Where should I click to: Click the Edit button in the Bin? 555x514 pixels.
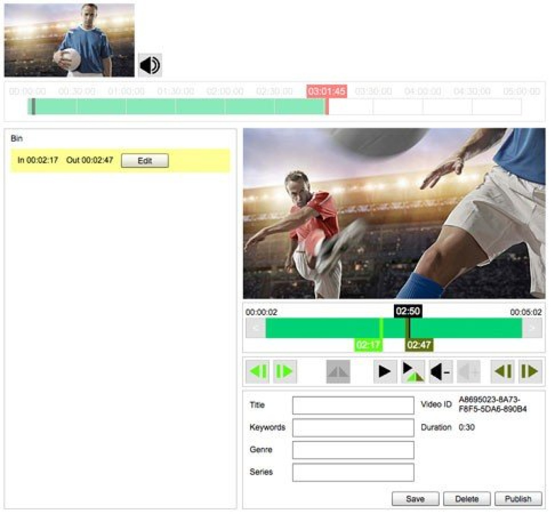pyautogui.click(x=145, y=161)
